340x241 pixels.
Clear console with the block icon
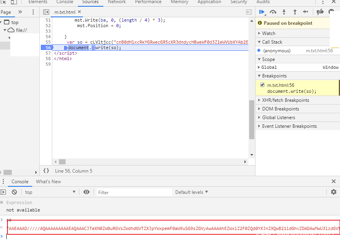pos(15,192)
